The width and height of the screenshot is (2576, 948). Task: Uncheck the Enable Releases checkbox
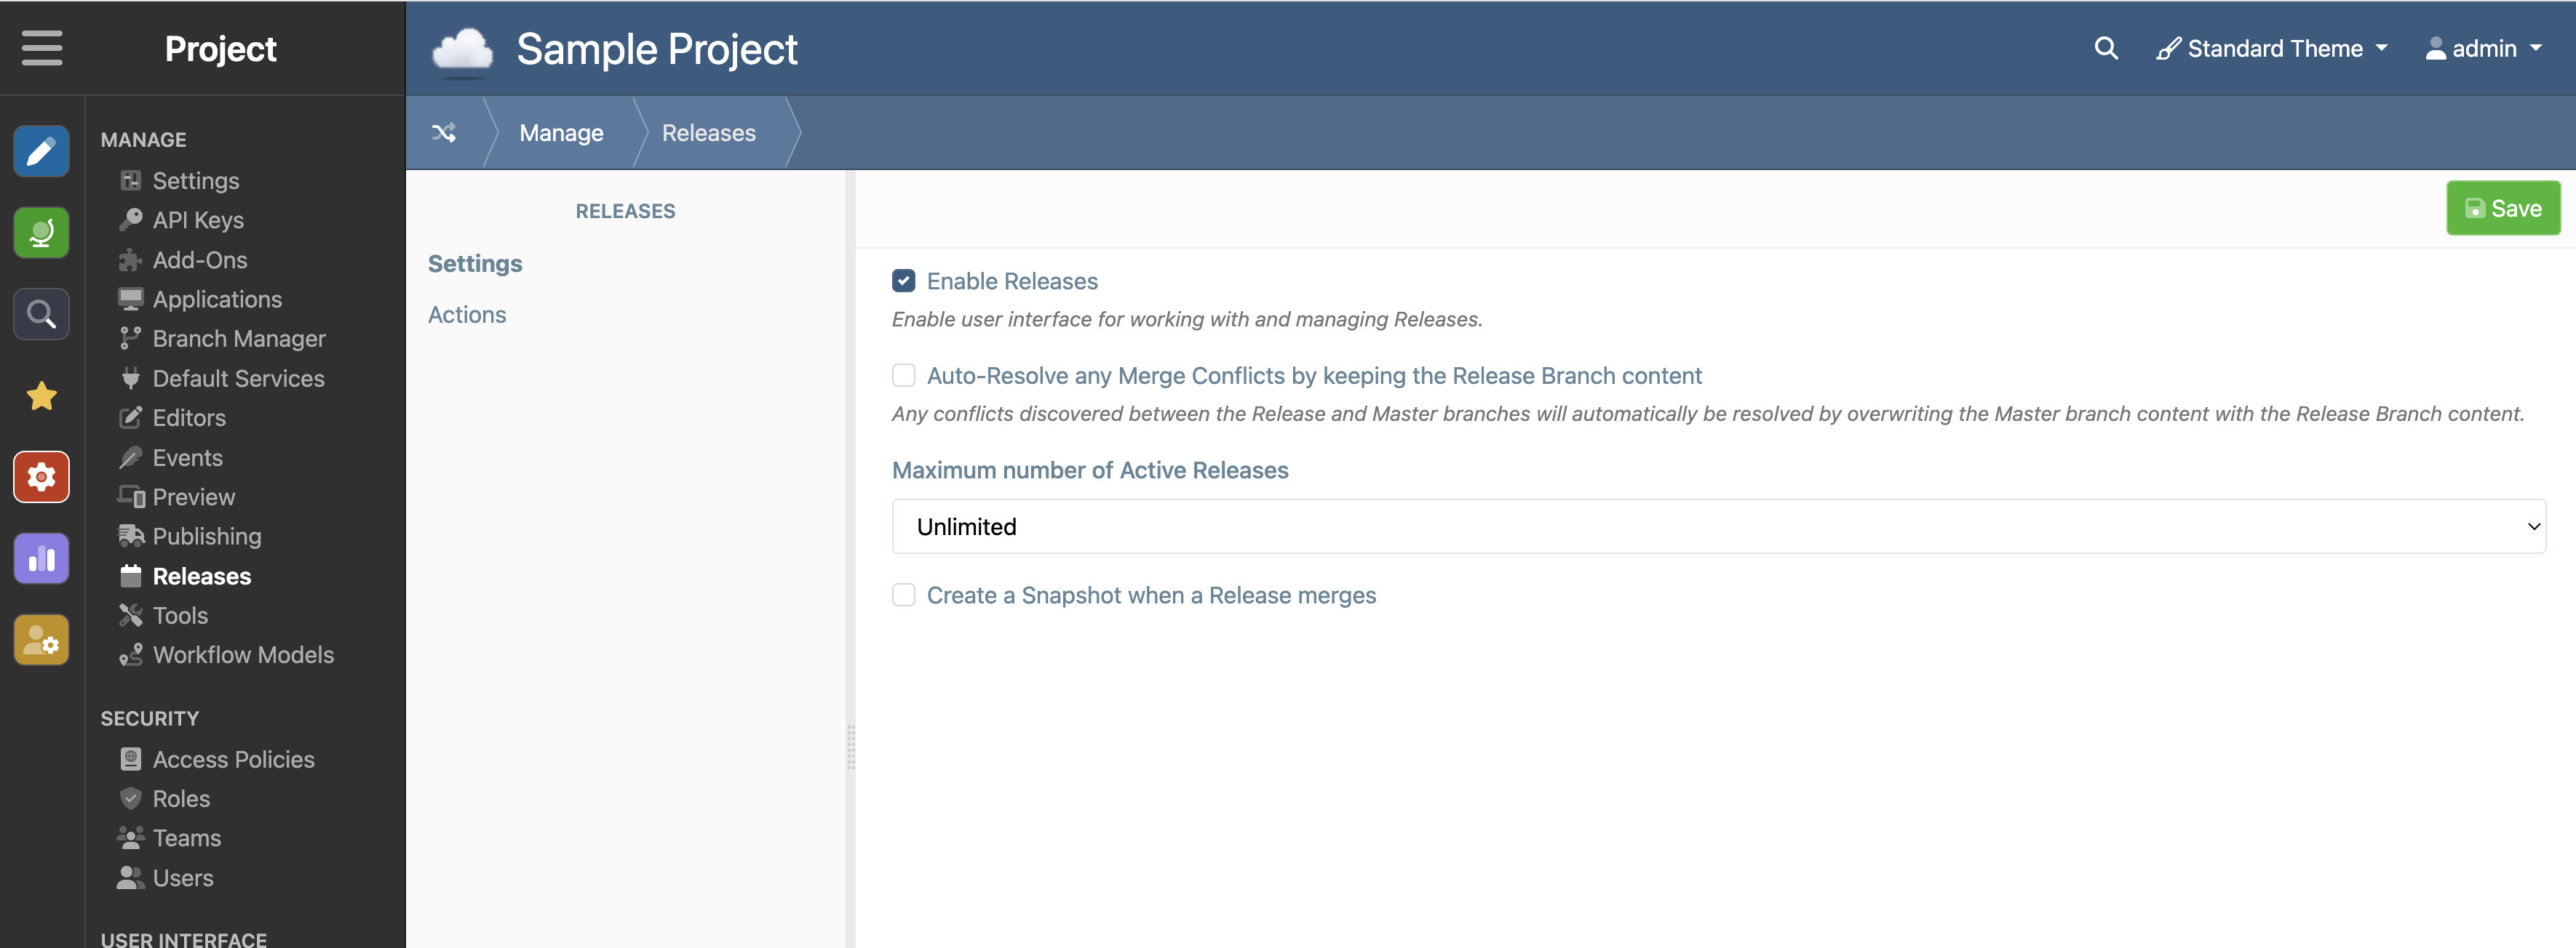[903, 281]
